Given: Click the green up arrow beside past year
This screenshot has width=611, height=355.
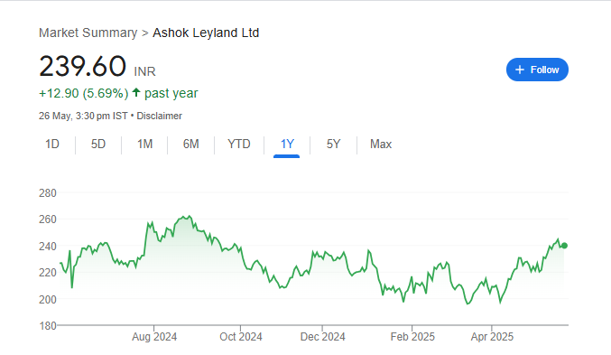Looking at the screenshot, I should point(136,92).
